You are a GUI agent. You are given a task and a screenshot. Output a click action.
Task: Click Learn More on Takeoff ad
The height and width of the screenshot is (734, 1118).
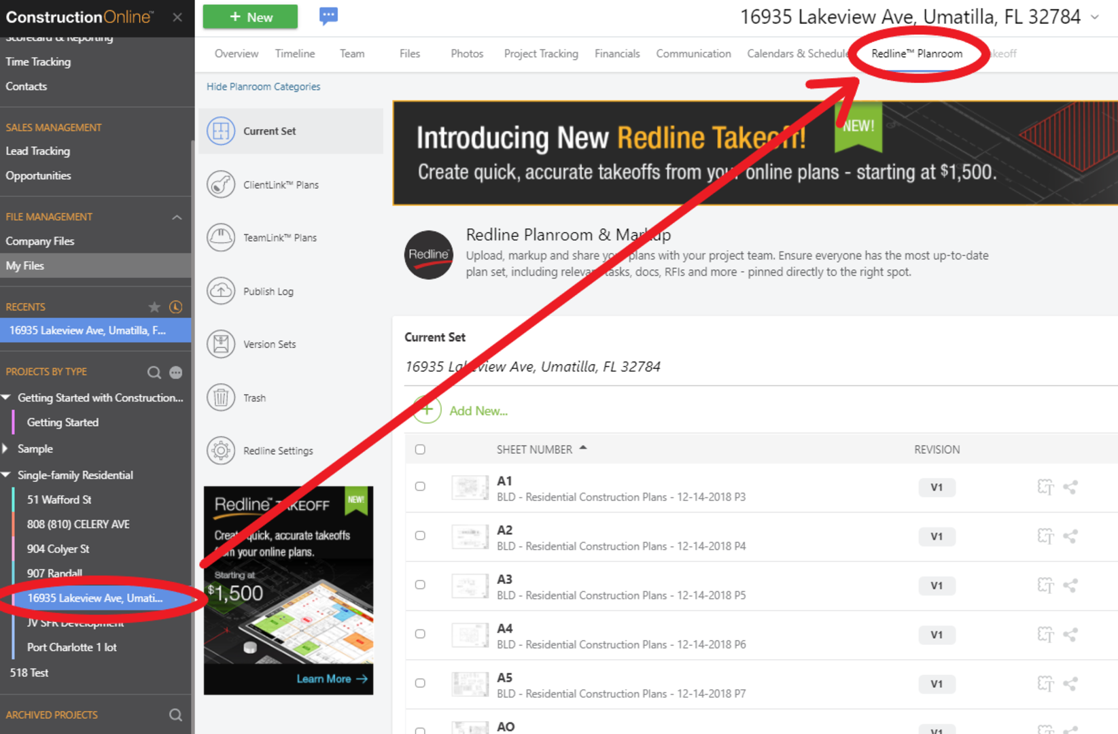point(332,679)
